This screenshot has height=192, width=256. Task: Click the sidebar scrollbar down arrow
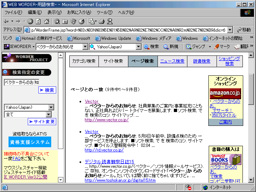pyautogui.click(x=60, y=180)
